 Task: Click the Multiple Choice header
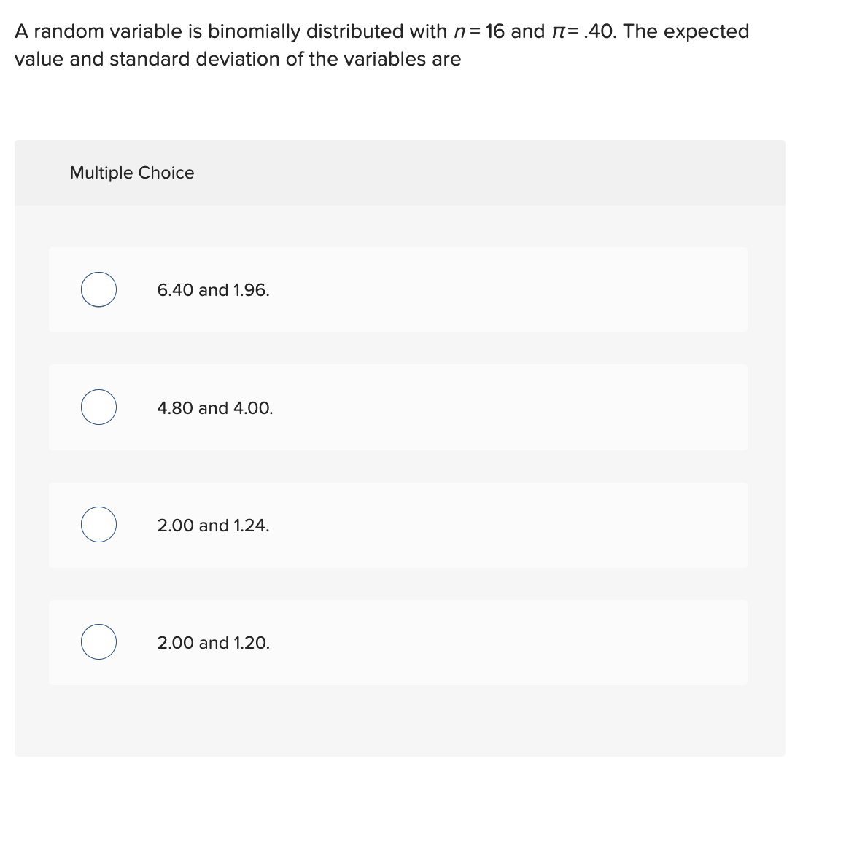tap(132, 173)
